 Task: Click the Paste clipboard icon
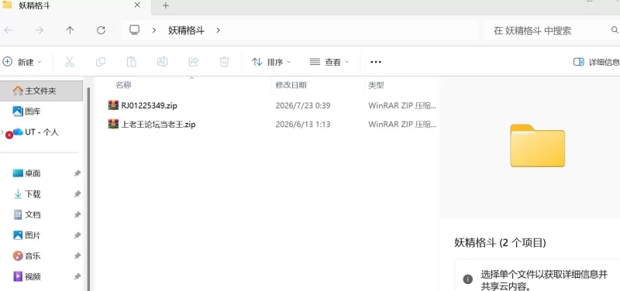point(131,62)
